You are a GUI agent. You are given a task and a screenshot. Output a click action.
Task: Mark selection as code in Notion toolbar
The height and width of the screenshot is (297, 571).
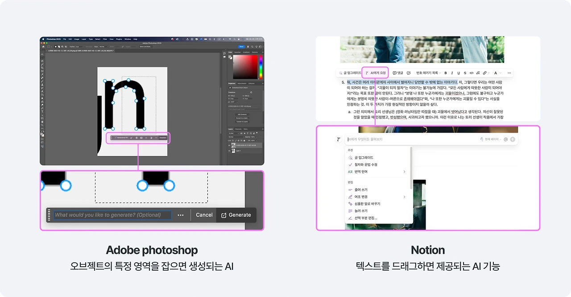pyautogui.click(x=472, y=73)
